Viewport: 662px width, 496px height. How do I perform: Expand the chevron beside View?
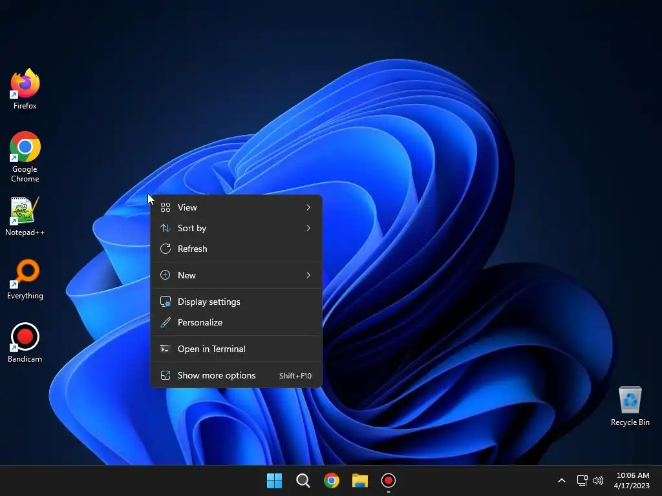(x=308, y=207)
